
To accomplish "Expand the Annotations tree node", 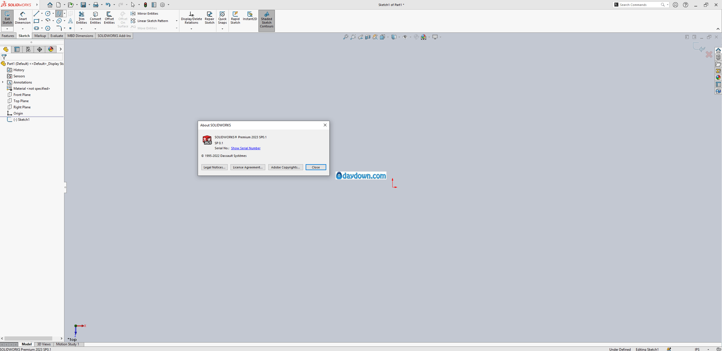I will point(3,82).
